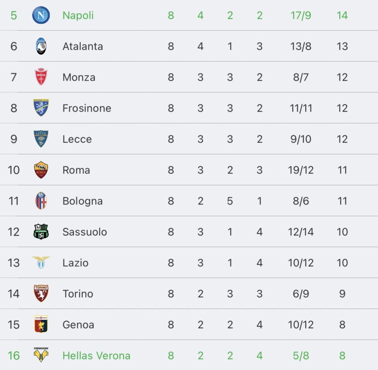Viewport: 378px width, 370px height.
Task: Tap the Lecce club badge
Action: [x=41, y=139]
